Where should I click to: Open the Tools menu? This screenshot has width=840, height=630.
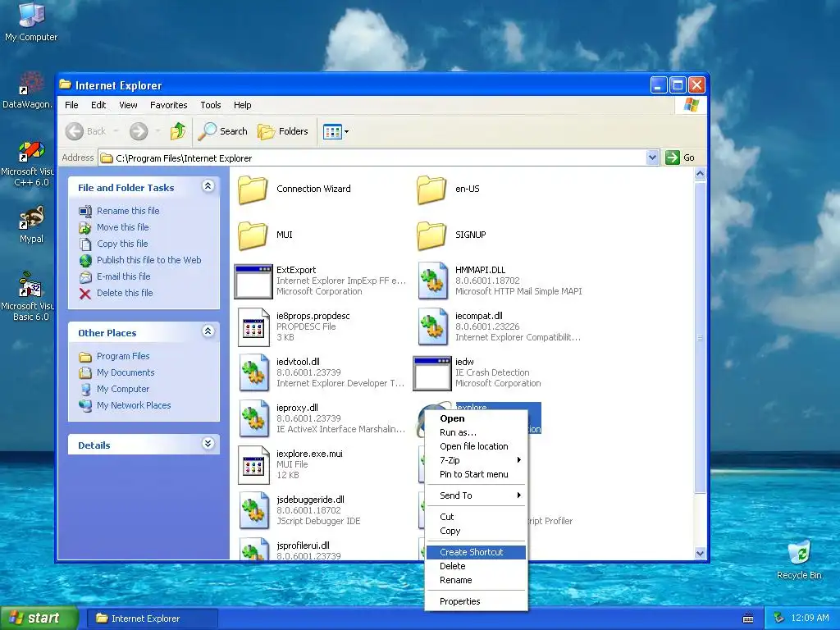click(211, 105)
